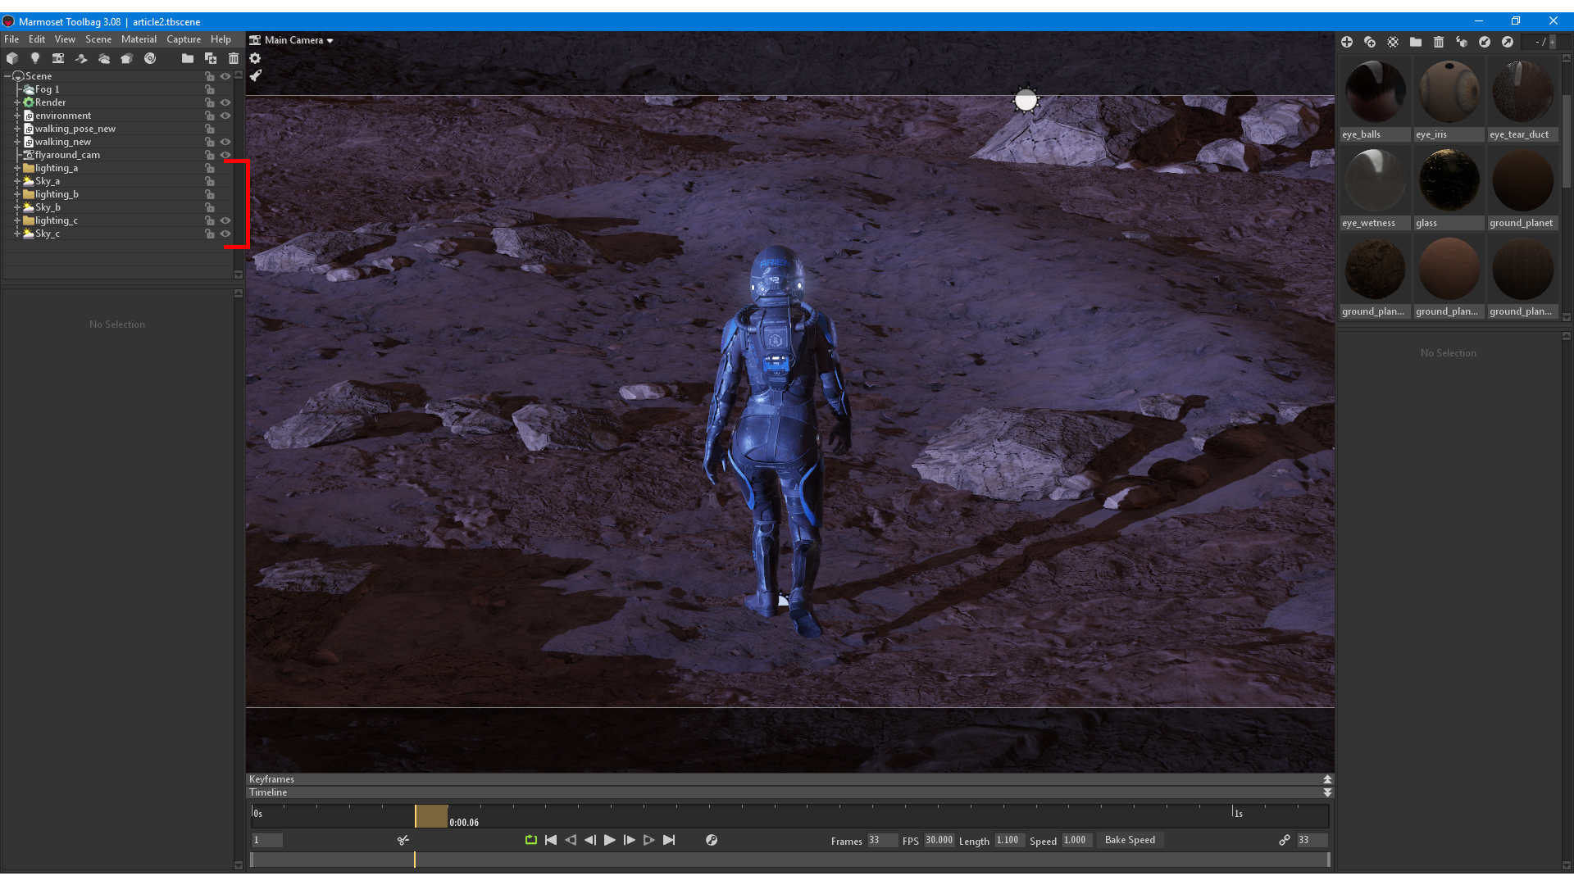The image size is (1574, 885).
Task: Duplicate the selected material
Action: 1370,42
